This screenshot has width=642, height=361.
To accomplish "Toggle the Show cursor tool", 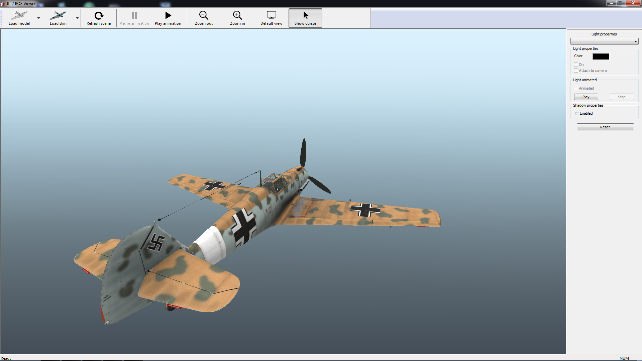I will [x=305, y=18].
